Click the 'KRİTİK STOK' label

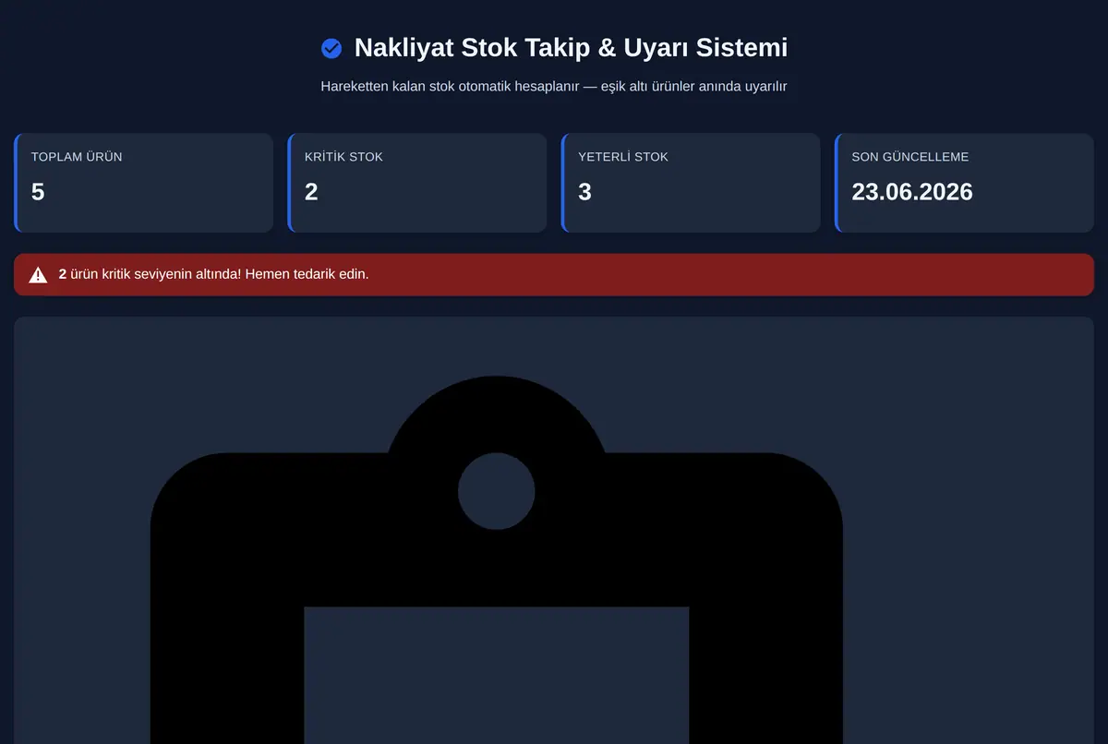click(x=343, y=157)
